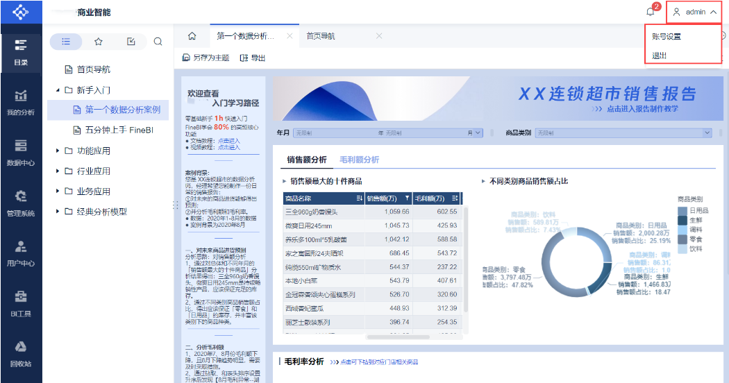Click the 视频教程 点击进入 link
This screenshot has height=383, width=729.
228,147
